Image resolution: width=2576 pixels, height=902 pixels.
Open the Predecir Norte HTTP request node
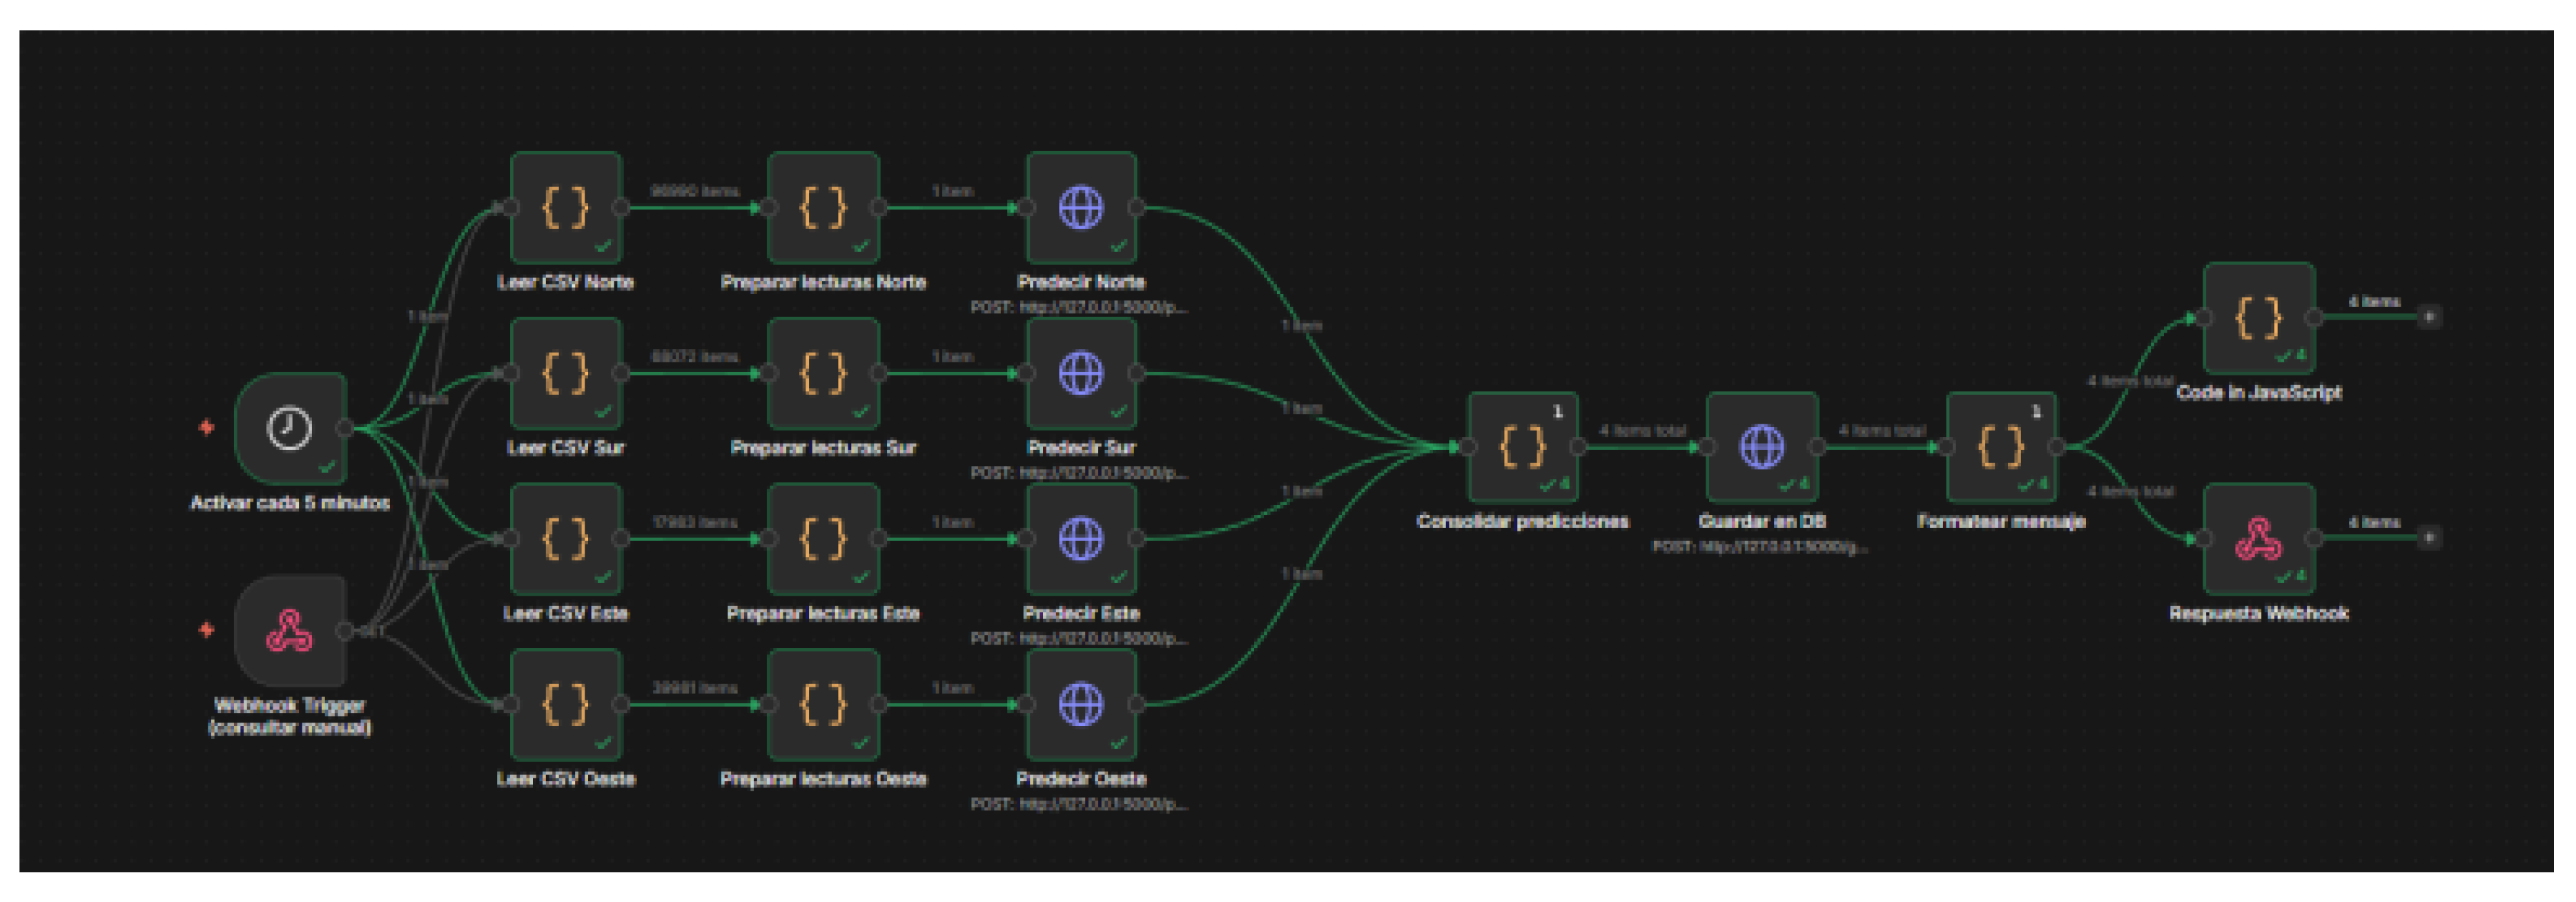pos(1081,208)
